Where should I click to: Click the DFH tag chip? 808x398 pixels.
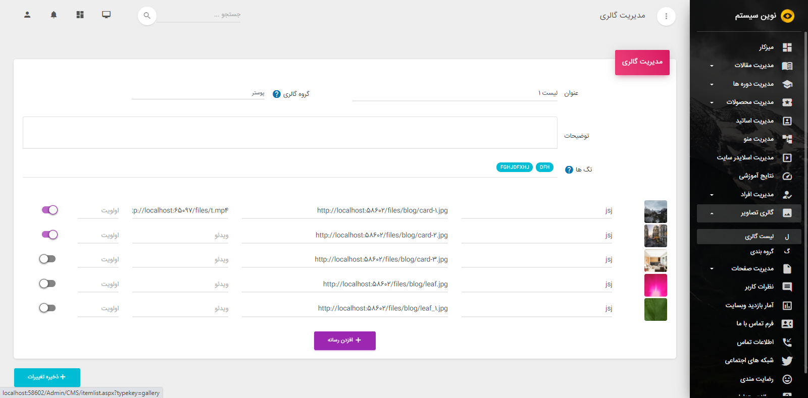click(x=544, y=167)
